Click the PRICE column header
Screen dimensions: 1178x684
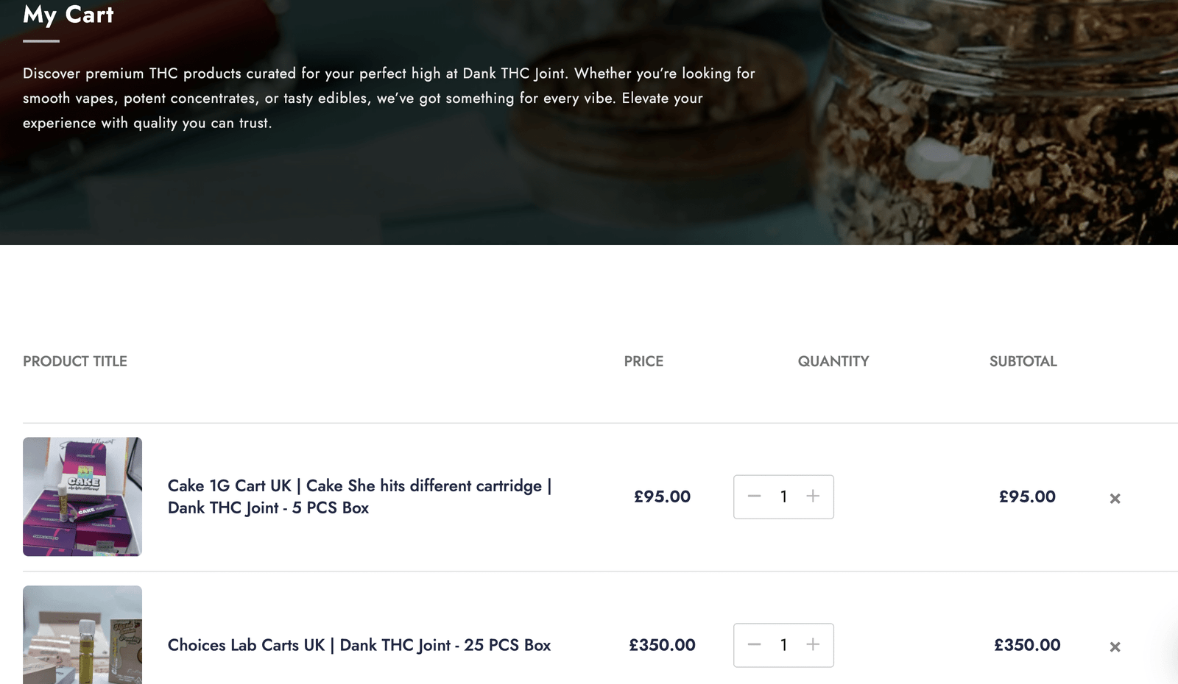643,361
